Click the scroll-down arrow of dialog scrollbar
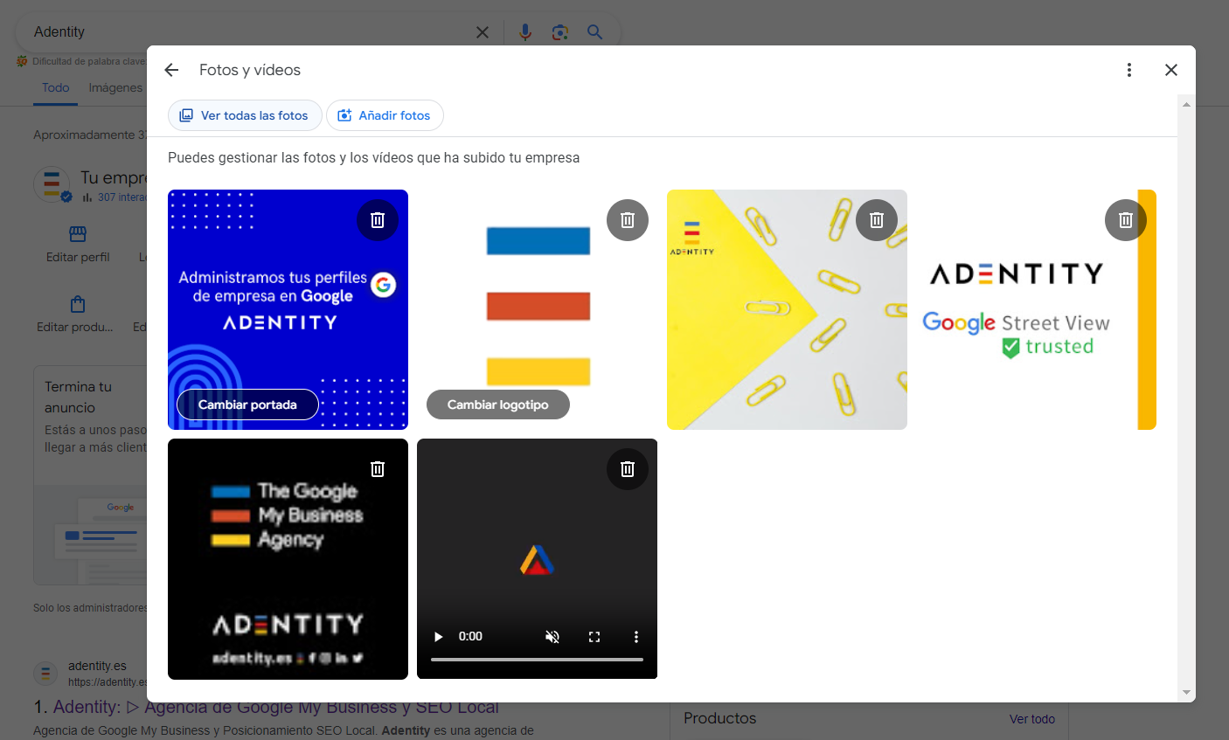 pos(1186,693)
